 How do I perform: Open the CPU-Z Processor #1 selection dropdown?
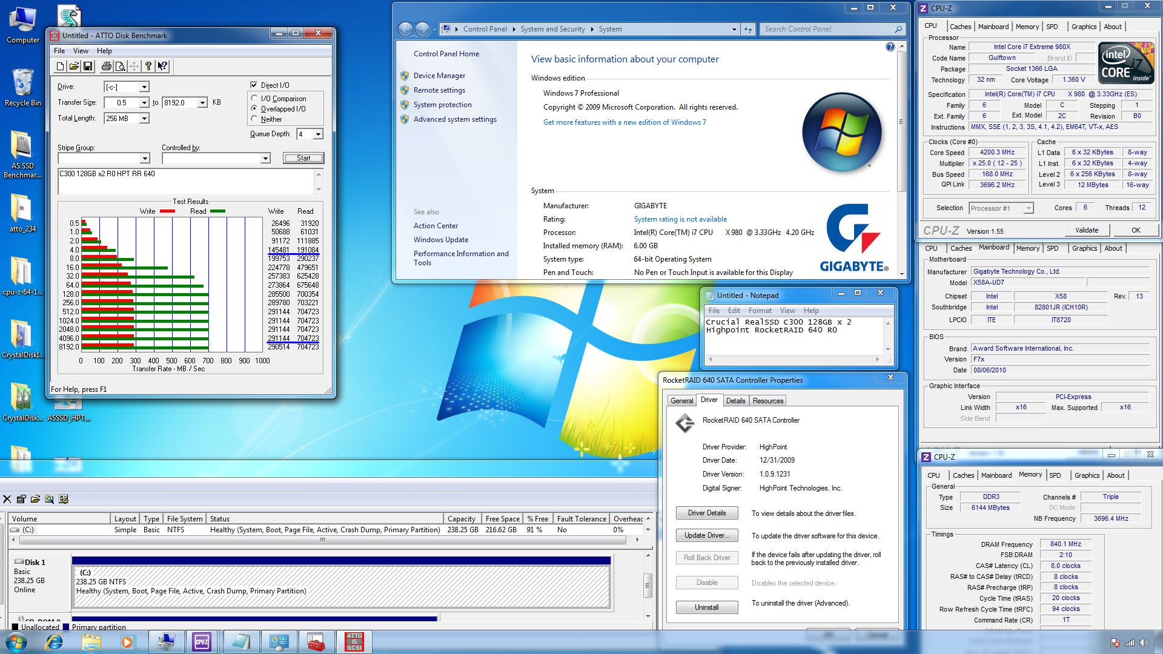tap(1028, 208)
